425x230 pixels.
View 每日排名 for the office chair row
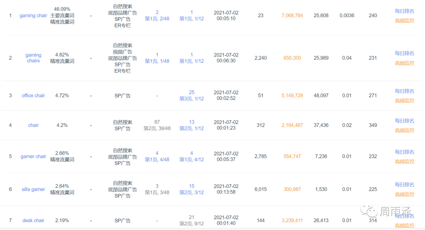click(x=405, y=91)
